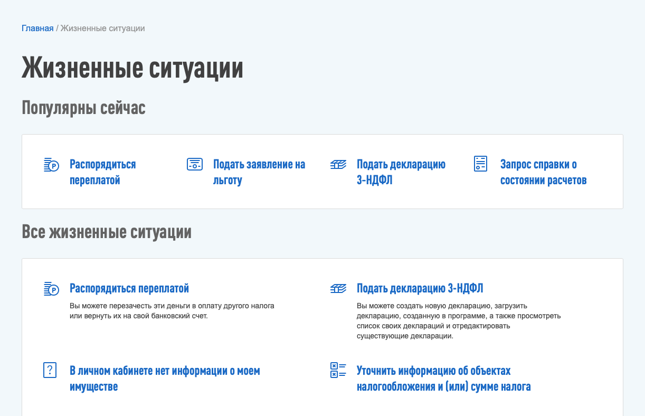This screenshot has height=416, width=645.
Task: Open the Главная breadcrumb link
Action: tap(37, 28)
